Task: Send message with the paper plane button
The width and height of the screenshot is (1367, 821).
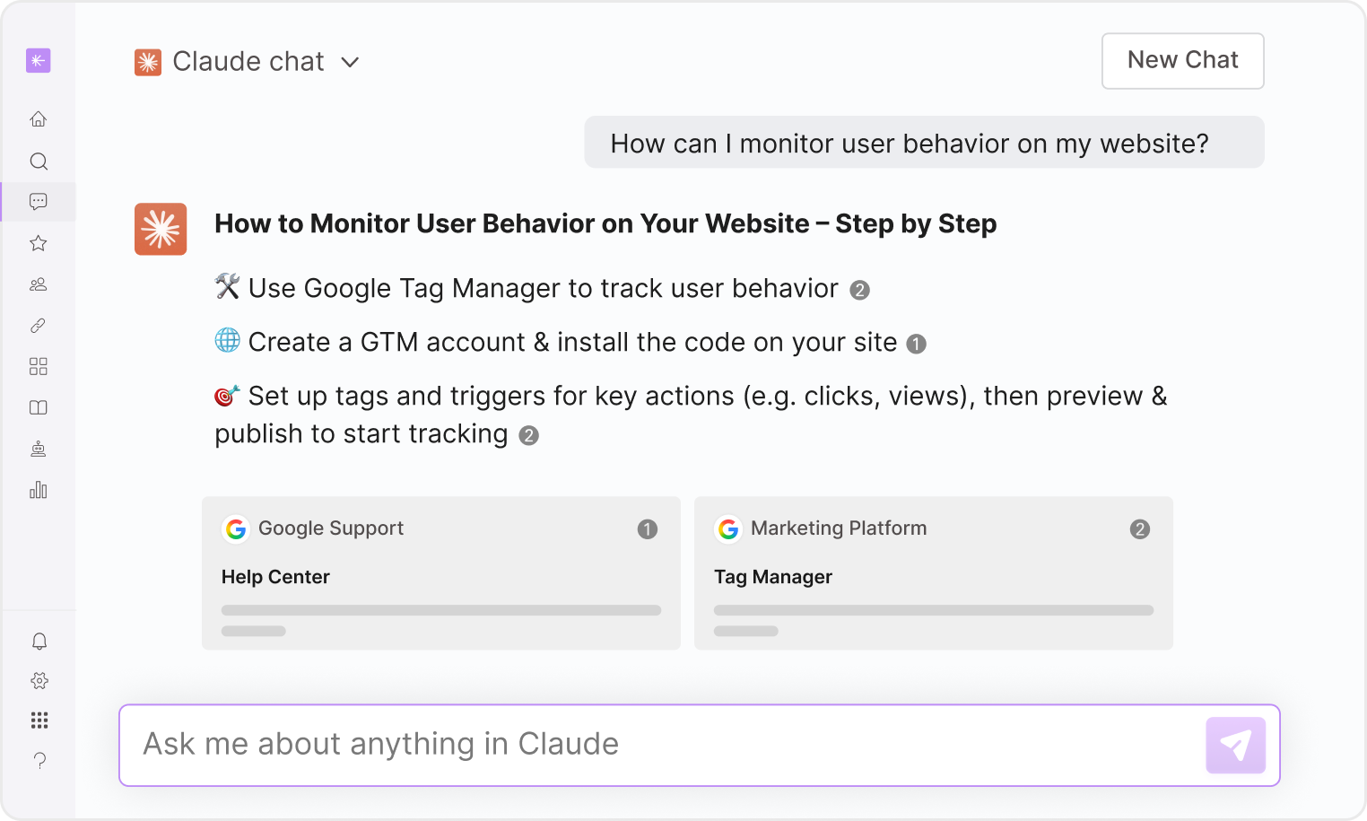Action: coord(1235,745)
